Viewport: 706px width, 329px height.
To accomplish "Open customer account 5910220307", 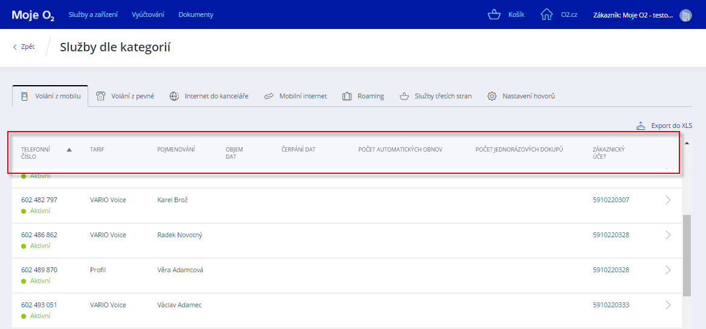I will [x=610, y=200].
